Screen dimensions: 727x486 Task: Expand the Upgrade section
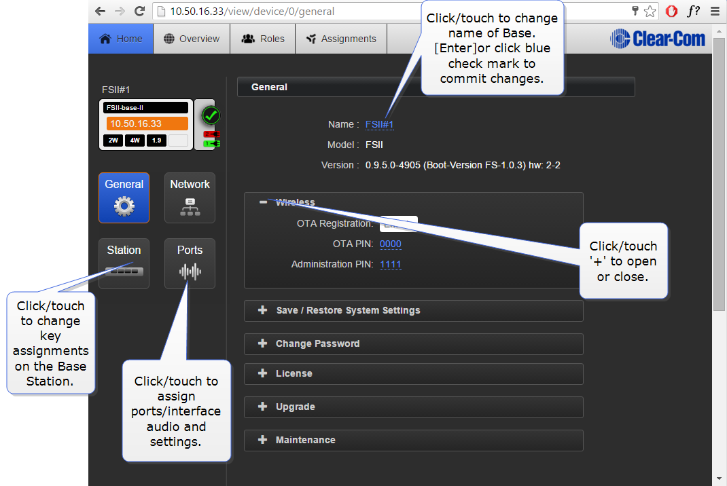click(414, 407)
